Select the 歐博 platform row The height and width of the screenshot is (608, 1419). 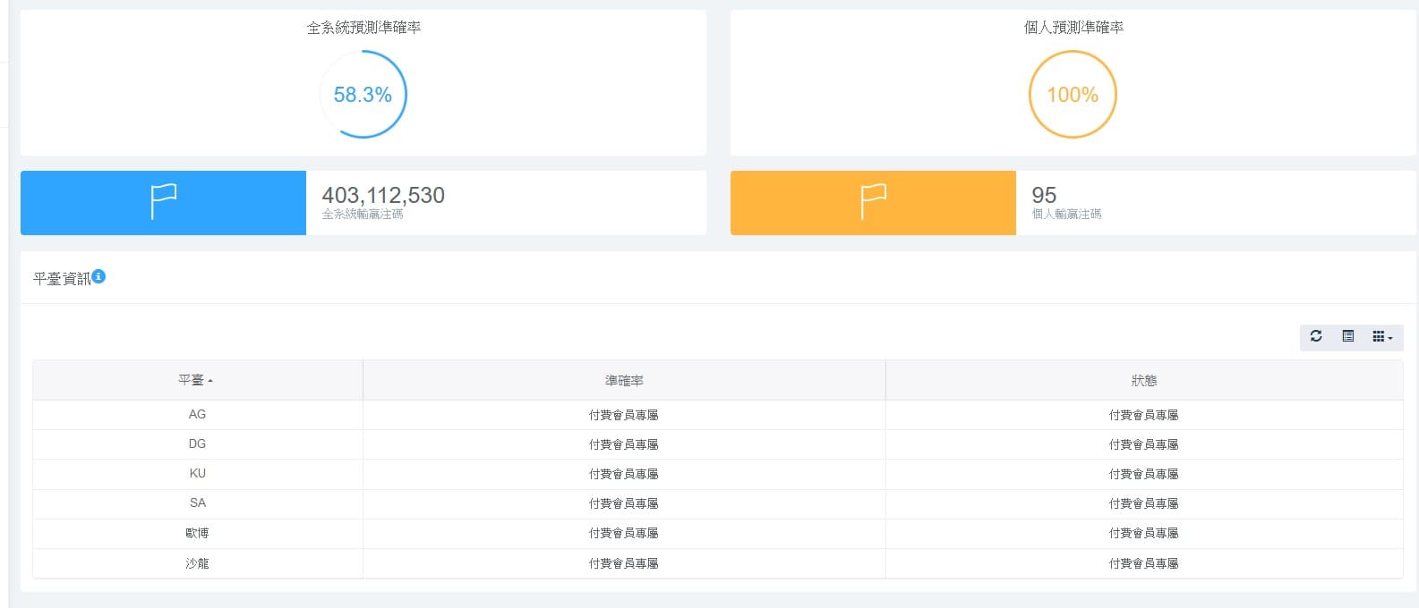tap(718, 533)
